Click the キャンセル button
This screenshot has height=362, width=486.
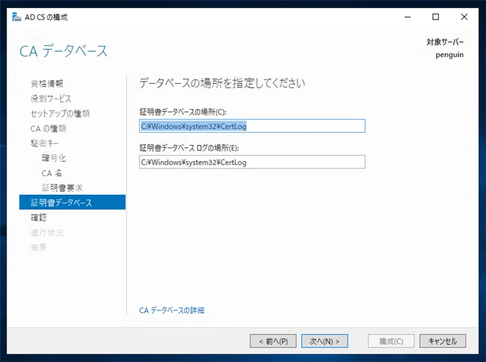pos(443,341)
